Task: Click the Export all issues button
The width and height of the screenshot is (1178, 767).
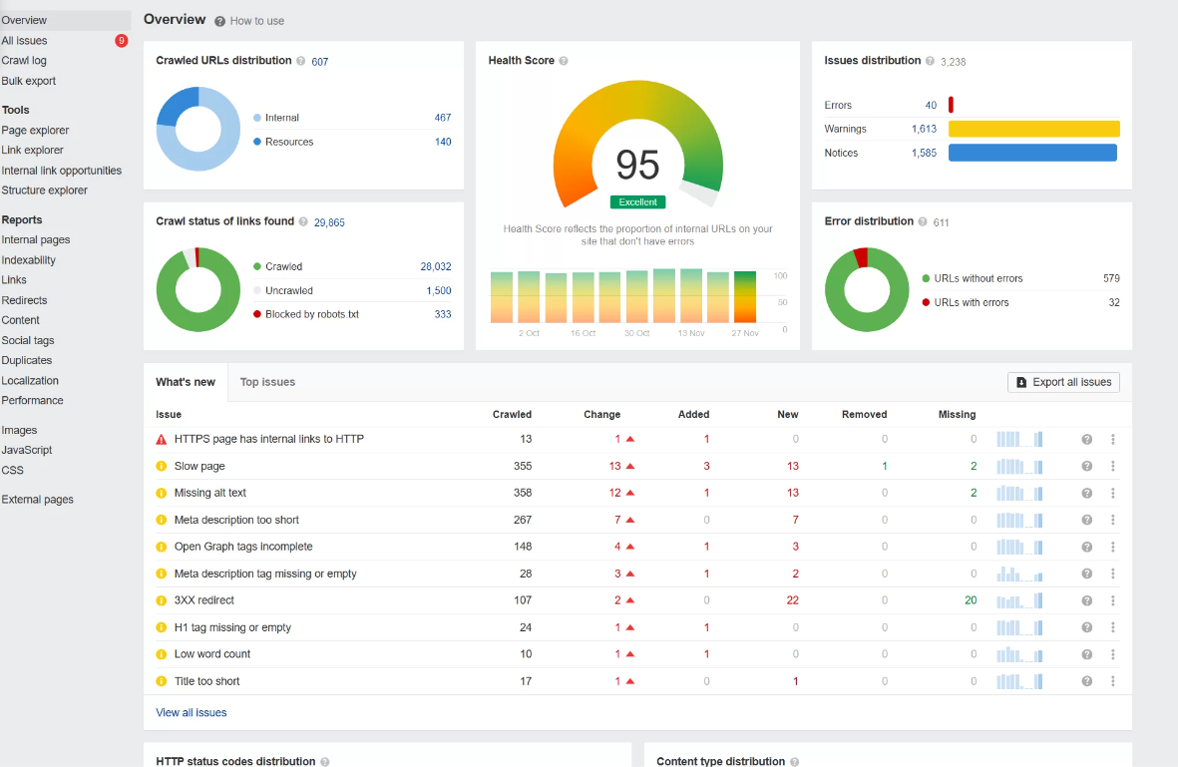Action: coord(1063,382)
